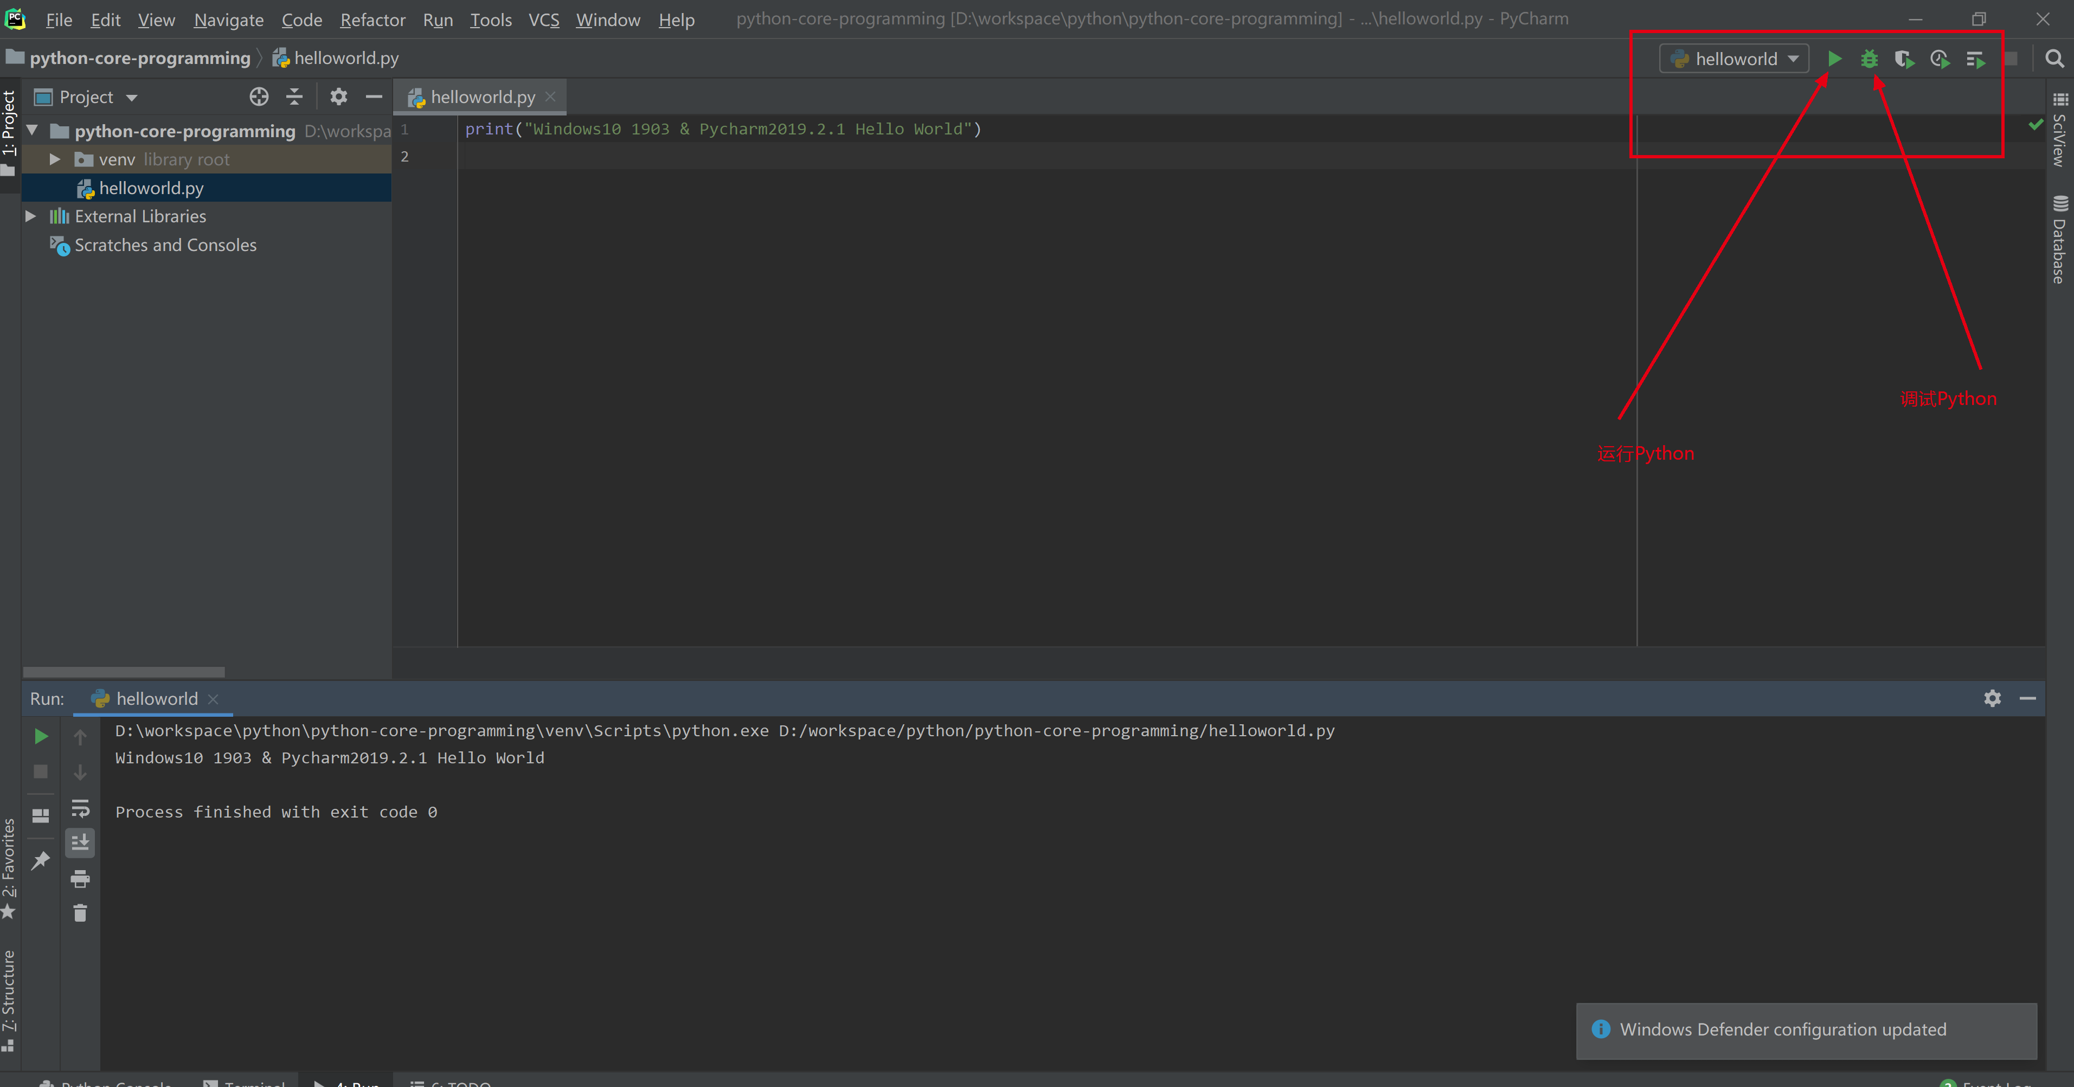Rerun helloworld in Run panel
The image size is (2074, 1087).
click(x=40, y=736)
